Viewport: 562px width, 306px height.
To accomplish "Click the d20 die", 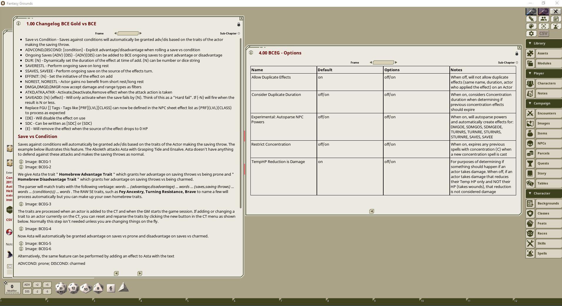I will (61, 288).
